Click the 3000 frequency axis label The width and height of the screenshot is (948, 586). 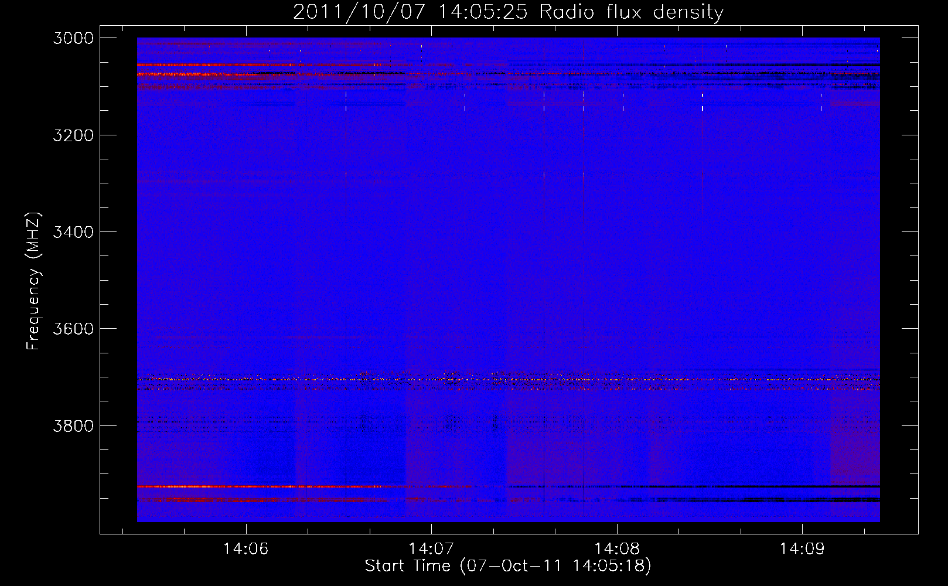[73, 38]
